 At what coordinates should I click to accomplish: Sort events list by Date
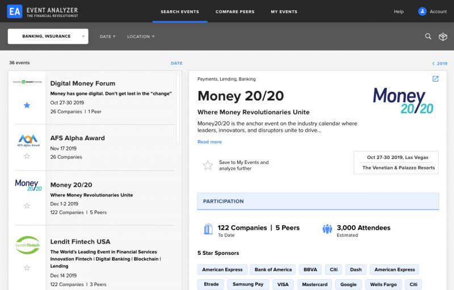tap(176, 63)
